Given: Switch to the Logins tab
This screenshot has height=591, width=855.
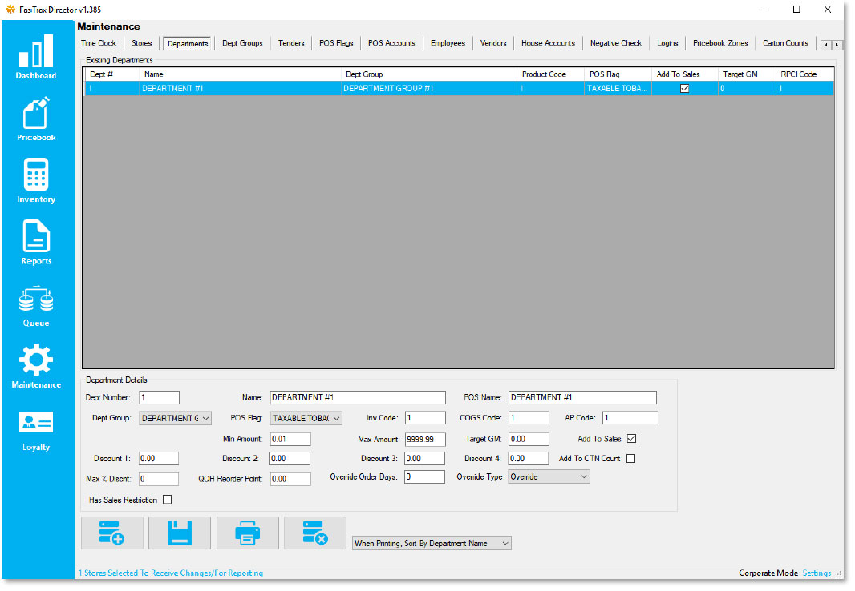Looking at the screenshot, I should (668, 43).
